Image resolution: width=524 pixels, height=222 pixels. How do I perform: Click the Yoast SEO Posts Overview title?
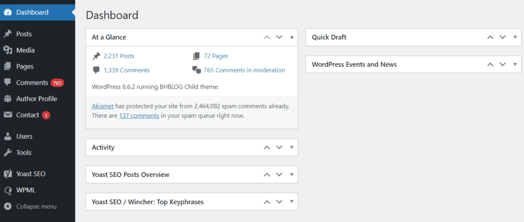pyautogui.click(x=130, y=175)
